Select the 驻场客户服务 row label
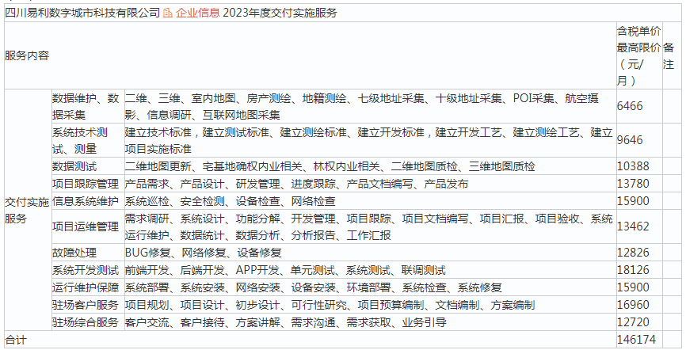The width and height of the screenshot is (686, 350). point(85,305)
